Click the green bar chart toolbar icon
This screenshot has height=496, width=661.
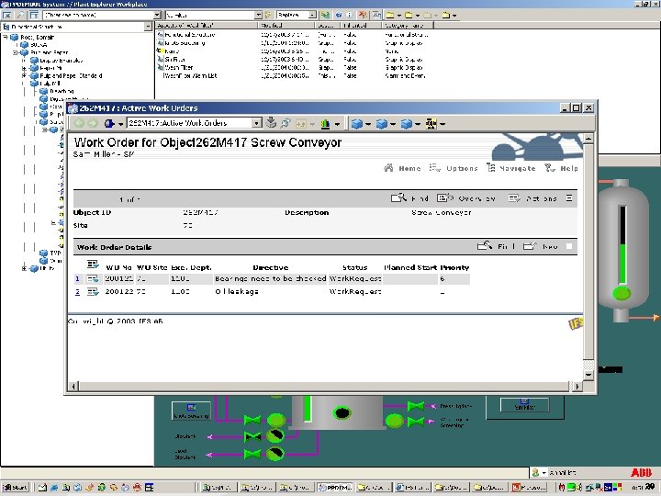coord(325,124)
